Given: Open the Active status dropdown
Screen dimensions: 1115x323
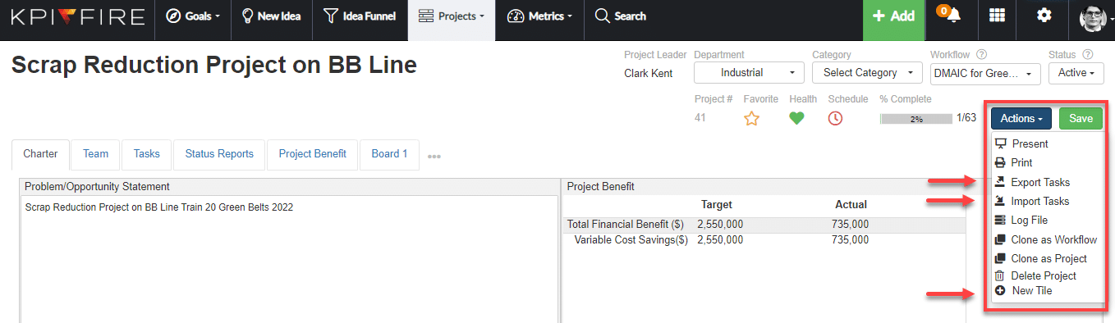Looking at the screenshot, I should tap(1076, 73).
